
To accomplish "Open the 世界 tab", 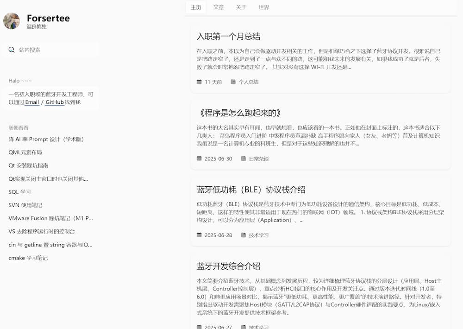I will click(x=264, y=7).
